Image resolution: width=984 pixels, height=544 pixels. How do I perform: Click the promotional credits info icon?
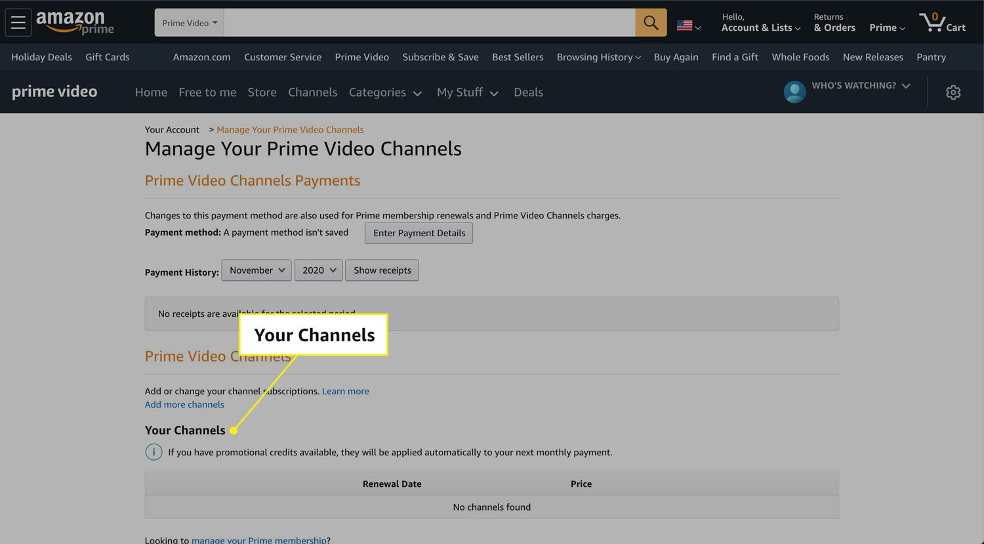154,452
